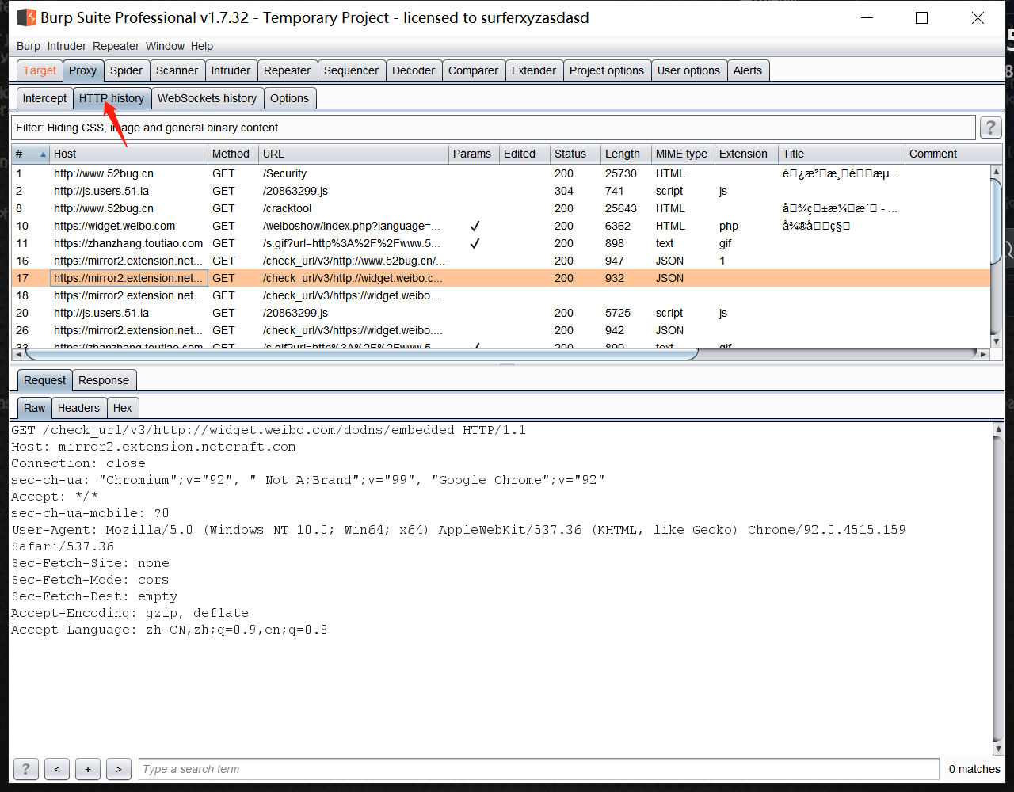Sort history by the Title column header
This screenshot has width=1014, height=792.
841,154
